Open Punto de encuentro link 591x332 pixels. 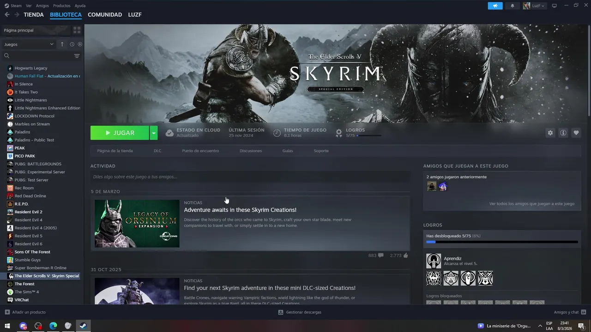click(x=200, y=151)
